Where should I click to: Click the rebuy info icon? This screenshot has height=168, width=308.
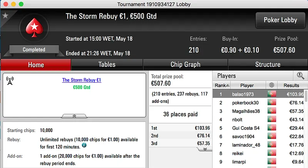pos(84,145)
